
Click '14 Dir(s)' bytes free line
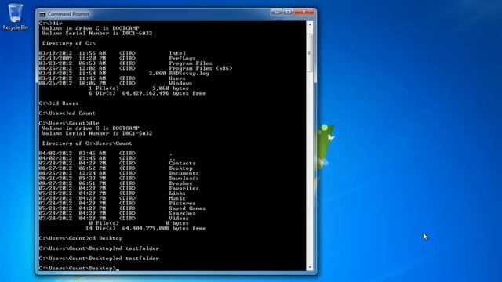click(x=145, y=229)
